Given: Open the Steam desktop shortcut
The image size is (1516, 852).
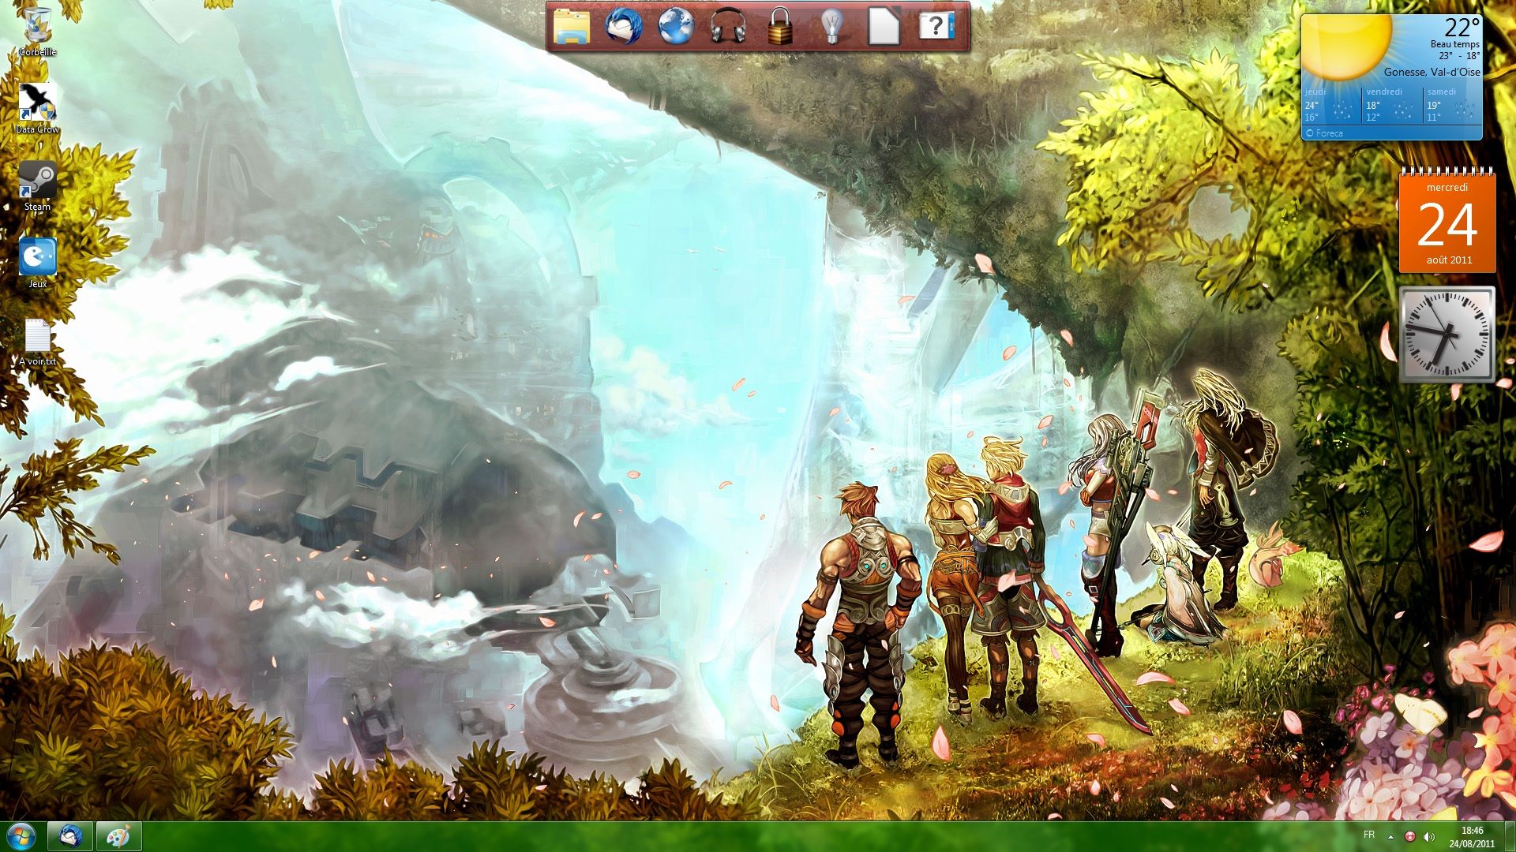Looking at the screenshot, I should click(37, 185).
